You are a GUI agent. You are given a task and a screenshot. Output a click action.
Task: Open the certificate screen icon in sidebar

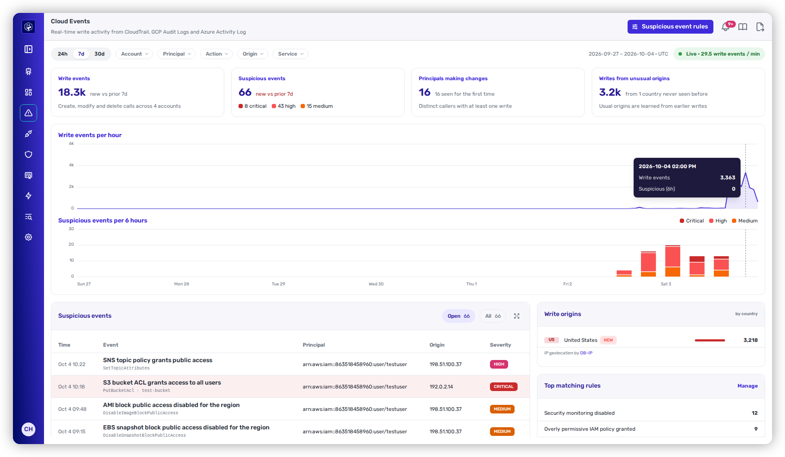tap(28, 175)
